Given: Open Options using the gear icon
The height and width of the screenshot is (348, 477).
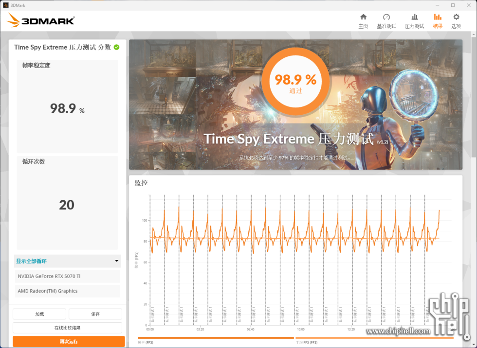Looking at the screenshot, I should (x=456, y=20).
